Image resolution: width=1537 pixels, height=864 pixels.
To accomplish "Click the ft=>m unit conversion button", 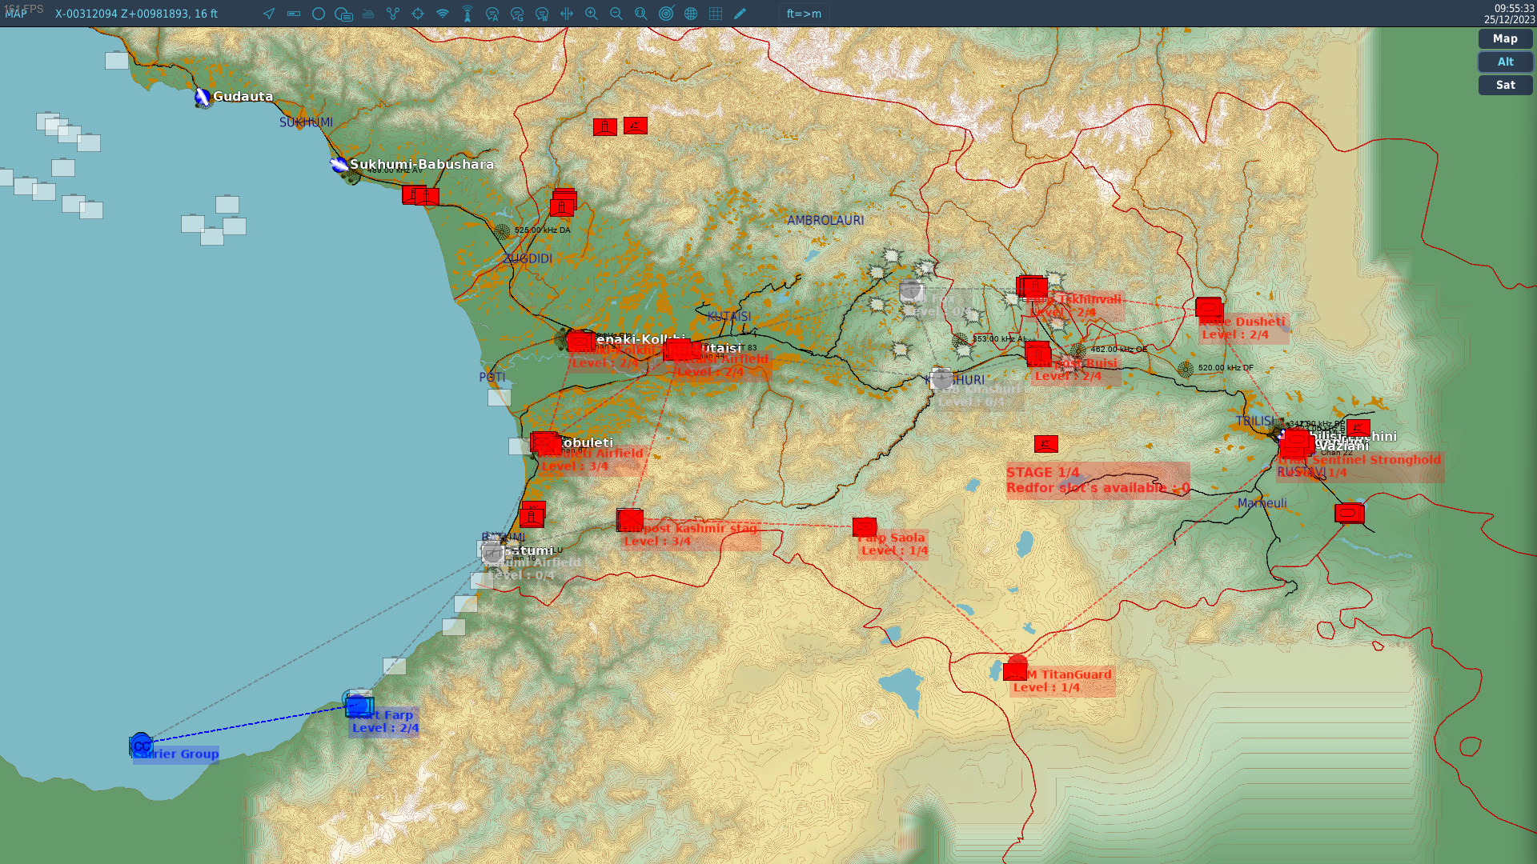I will pyautogui.click(x=804, y=14).
